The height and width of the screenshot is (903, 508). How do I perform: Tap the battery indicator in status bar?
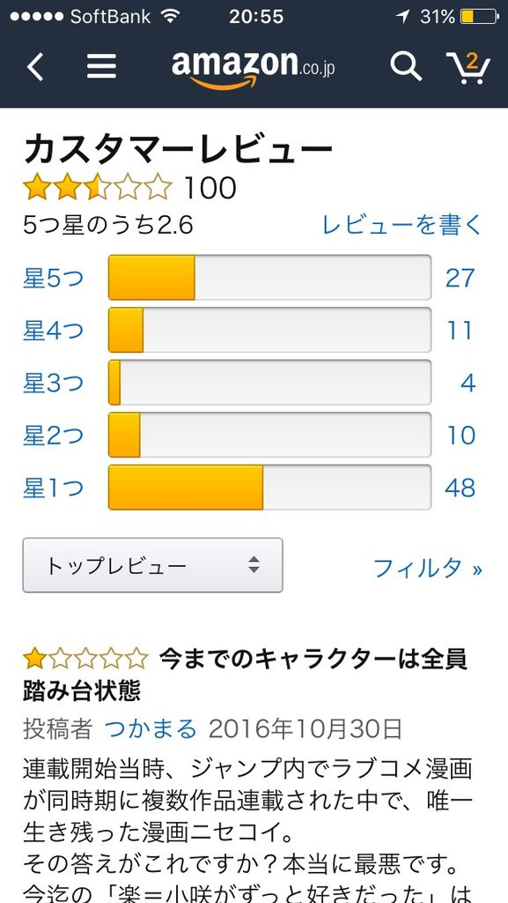[479, 17]
